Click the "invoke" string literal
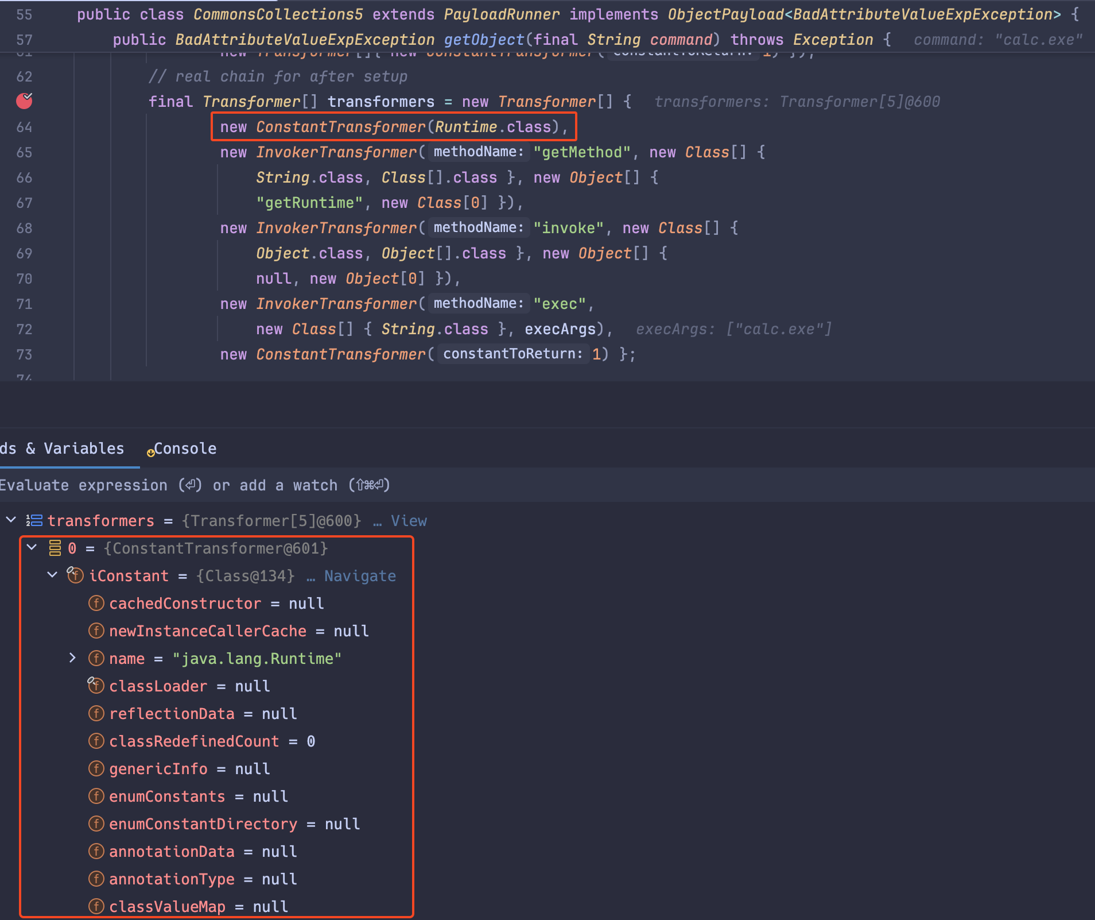Image resolution: width=1095 pixels, height=920 pixels. pos(568,228)
